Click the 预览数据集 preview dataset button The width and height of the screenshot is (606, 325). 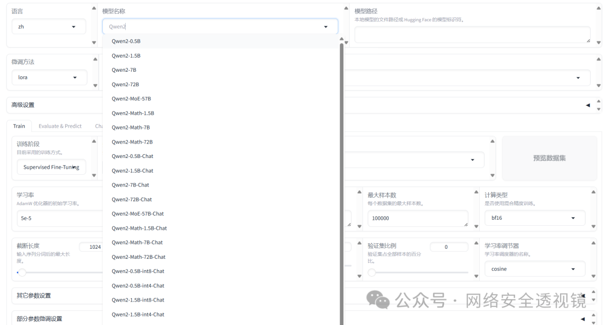(549, 158)
